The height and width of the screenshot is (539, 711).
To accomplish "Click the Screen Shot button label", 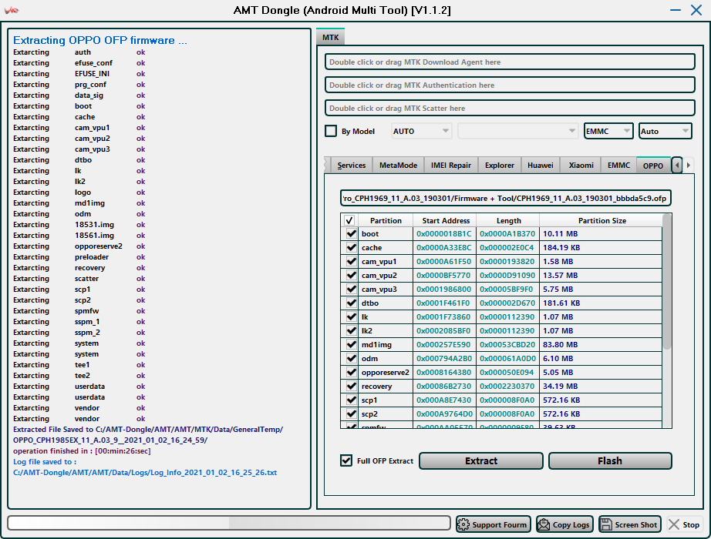I will (x=635, y=524).
